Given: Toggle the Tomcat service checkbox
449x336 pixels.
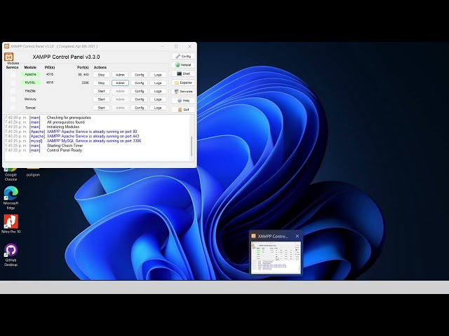Looking at the screenshot, I should tap(13, 108).
